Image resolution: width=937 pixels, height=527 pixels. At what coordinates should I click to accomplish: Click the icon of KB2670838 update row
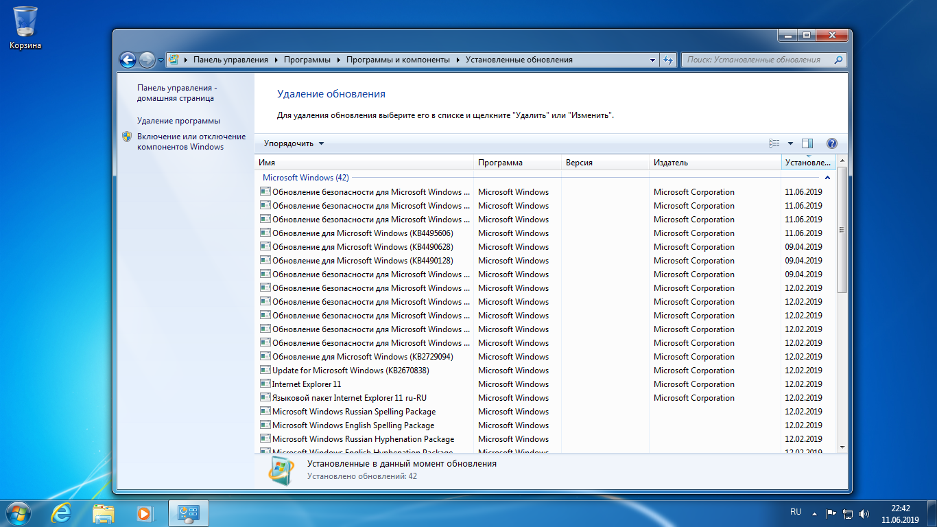[265, 370]
